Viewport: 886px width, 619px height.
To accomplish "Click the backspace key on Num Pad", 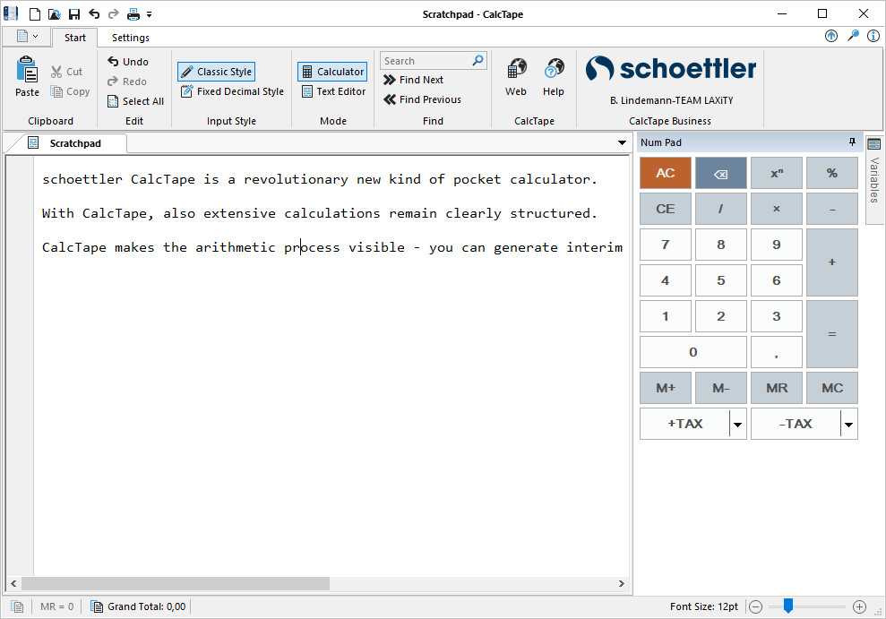I will pos(720,173).
